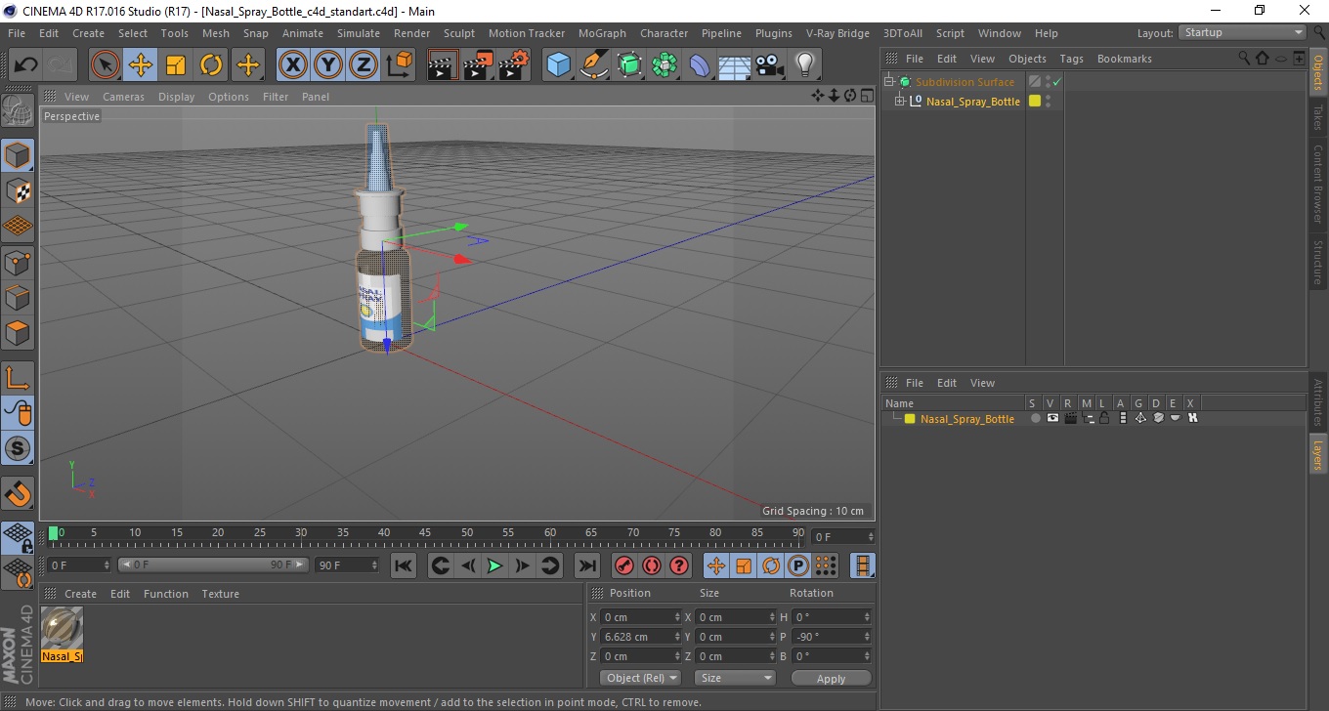Switch to Polygons mode
1329x711 pixels.
pos(18,333)
